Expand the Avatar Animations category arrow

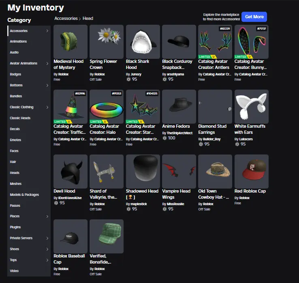(47, 63)
